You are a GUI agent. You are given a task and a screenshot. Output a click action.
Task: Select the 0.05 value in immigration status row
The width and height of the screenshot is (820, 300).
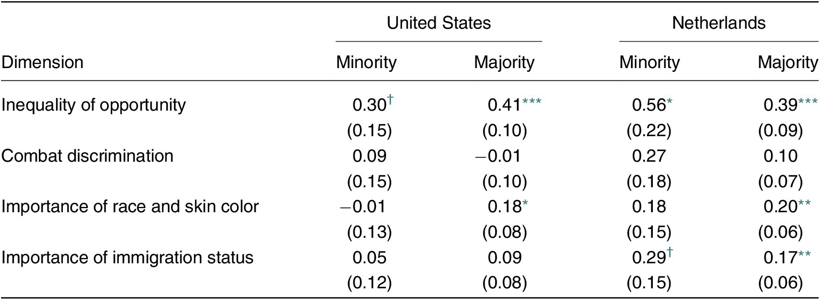coord(368,260)
